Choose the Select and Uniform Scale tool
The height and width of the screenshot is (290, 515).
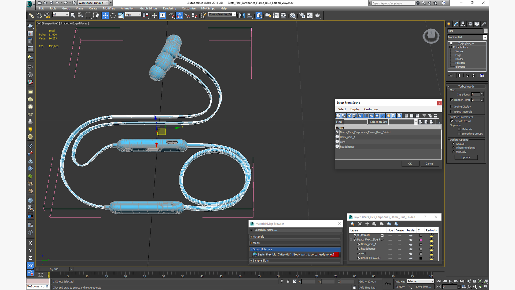(x=121, y=16)
